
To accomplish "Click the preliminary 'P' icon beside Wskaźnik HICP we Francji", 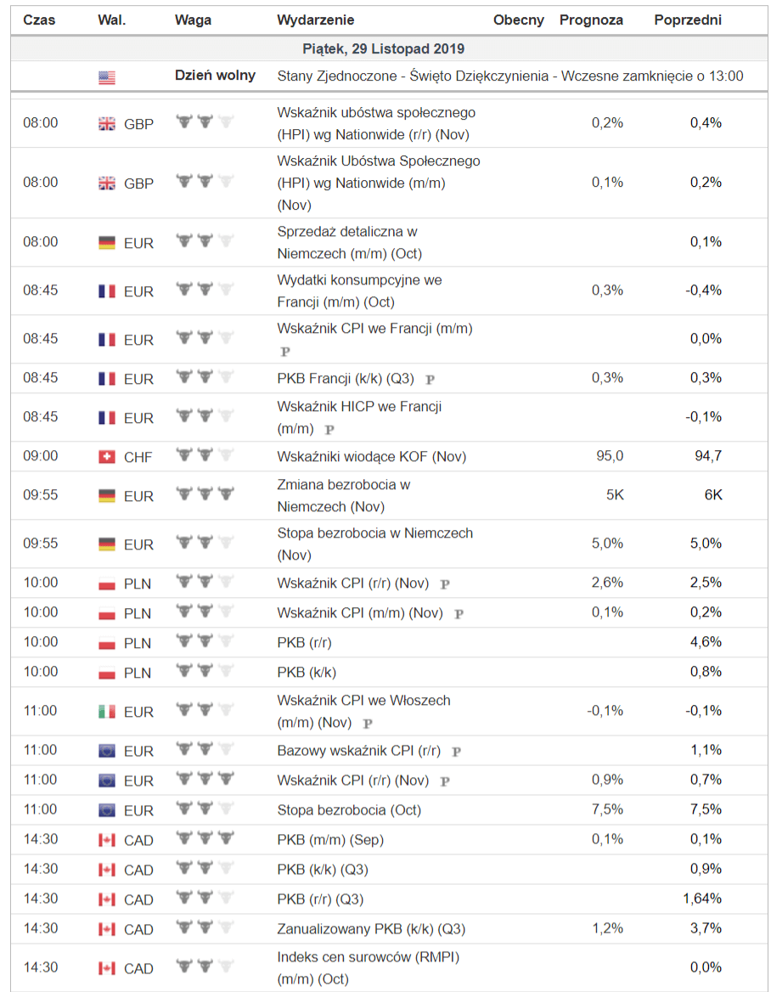I will pos(329,431).
